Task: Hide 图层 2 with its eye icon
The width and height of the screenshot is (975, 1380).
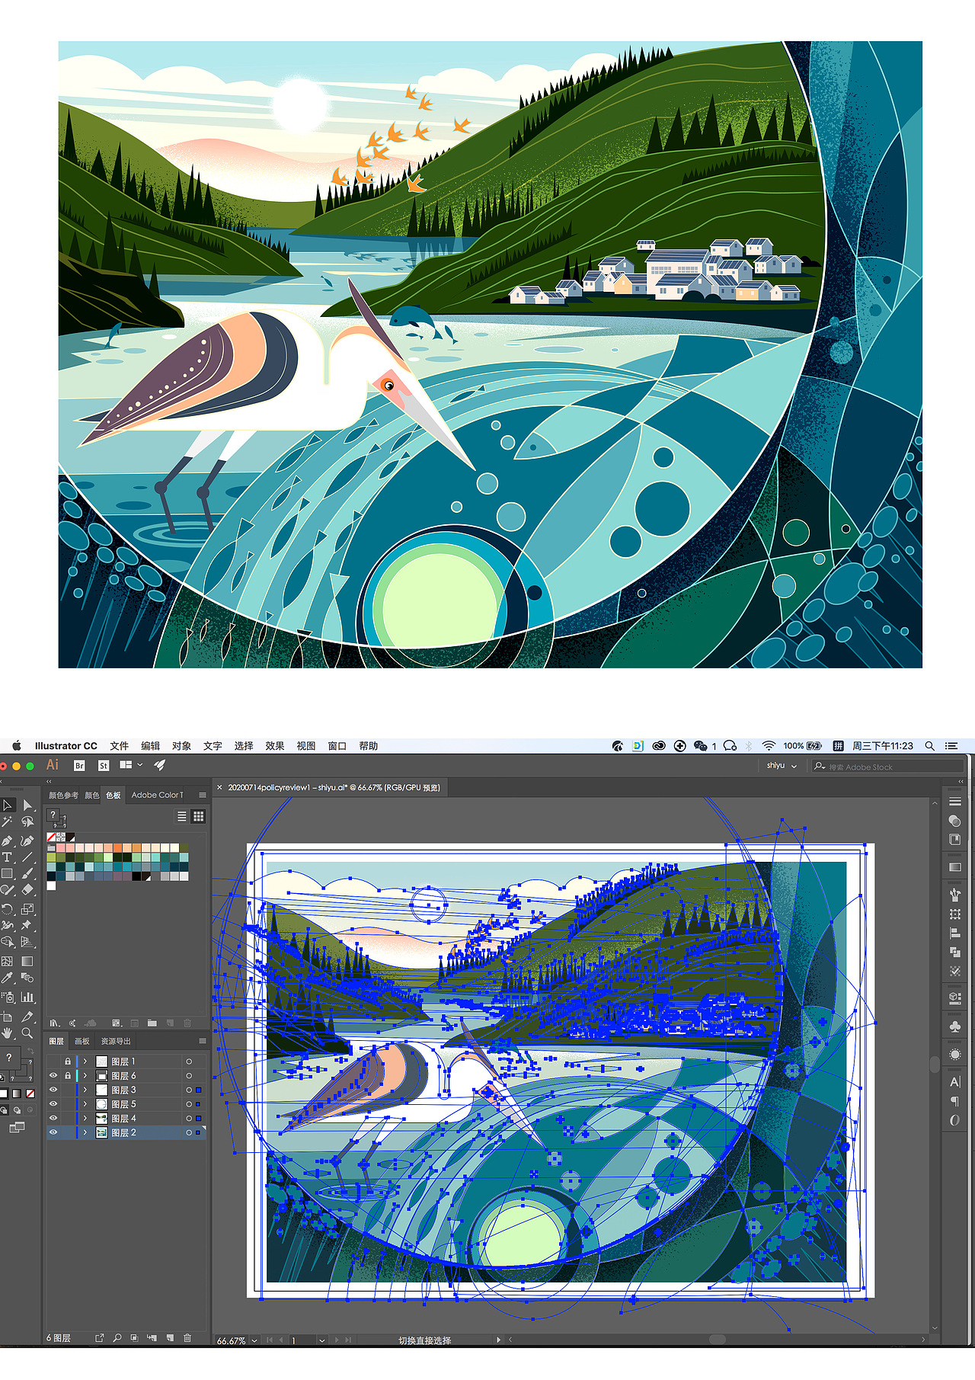Action: click(x=53, y=1132)
